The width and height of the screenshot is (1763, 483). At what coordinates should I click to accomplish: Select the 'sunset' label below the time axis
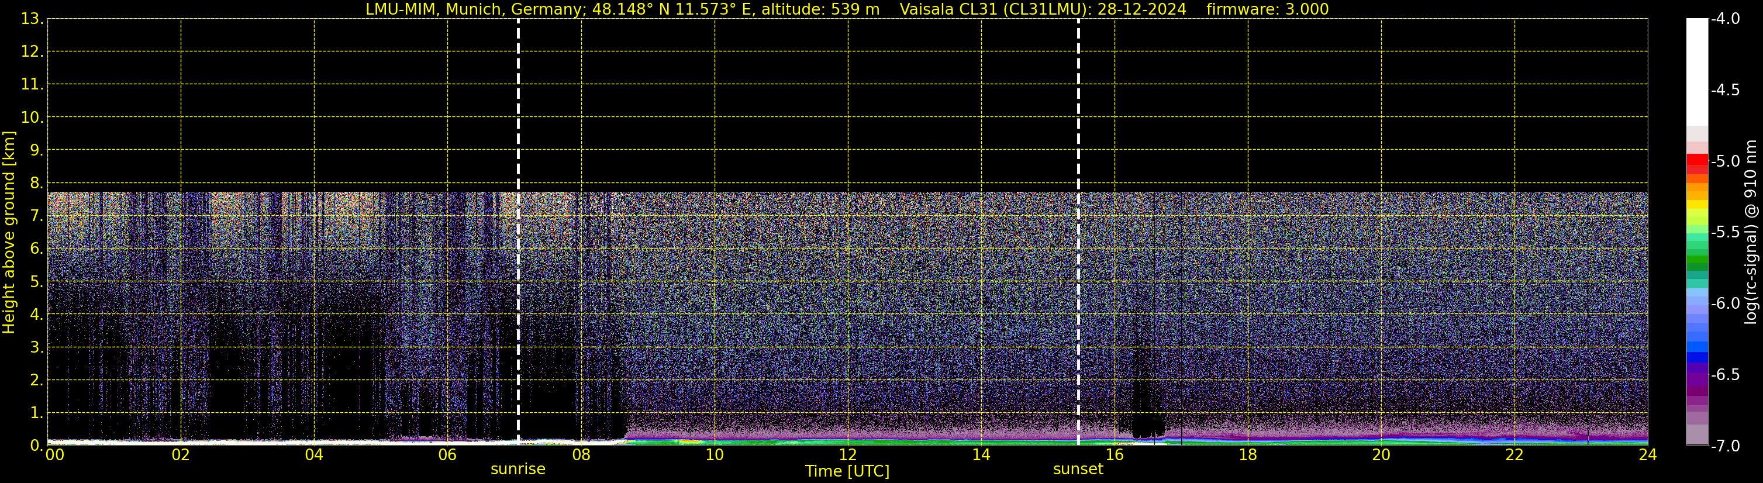(x=1078, y=470)
